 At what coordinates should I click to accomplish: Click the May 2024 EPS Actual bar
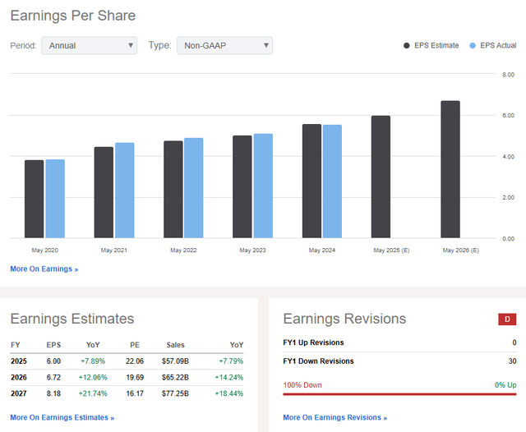[x=332, y=182]
